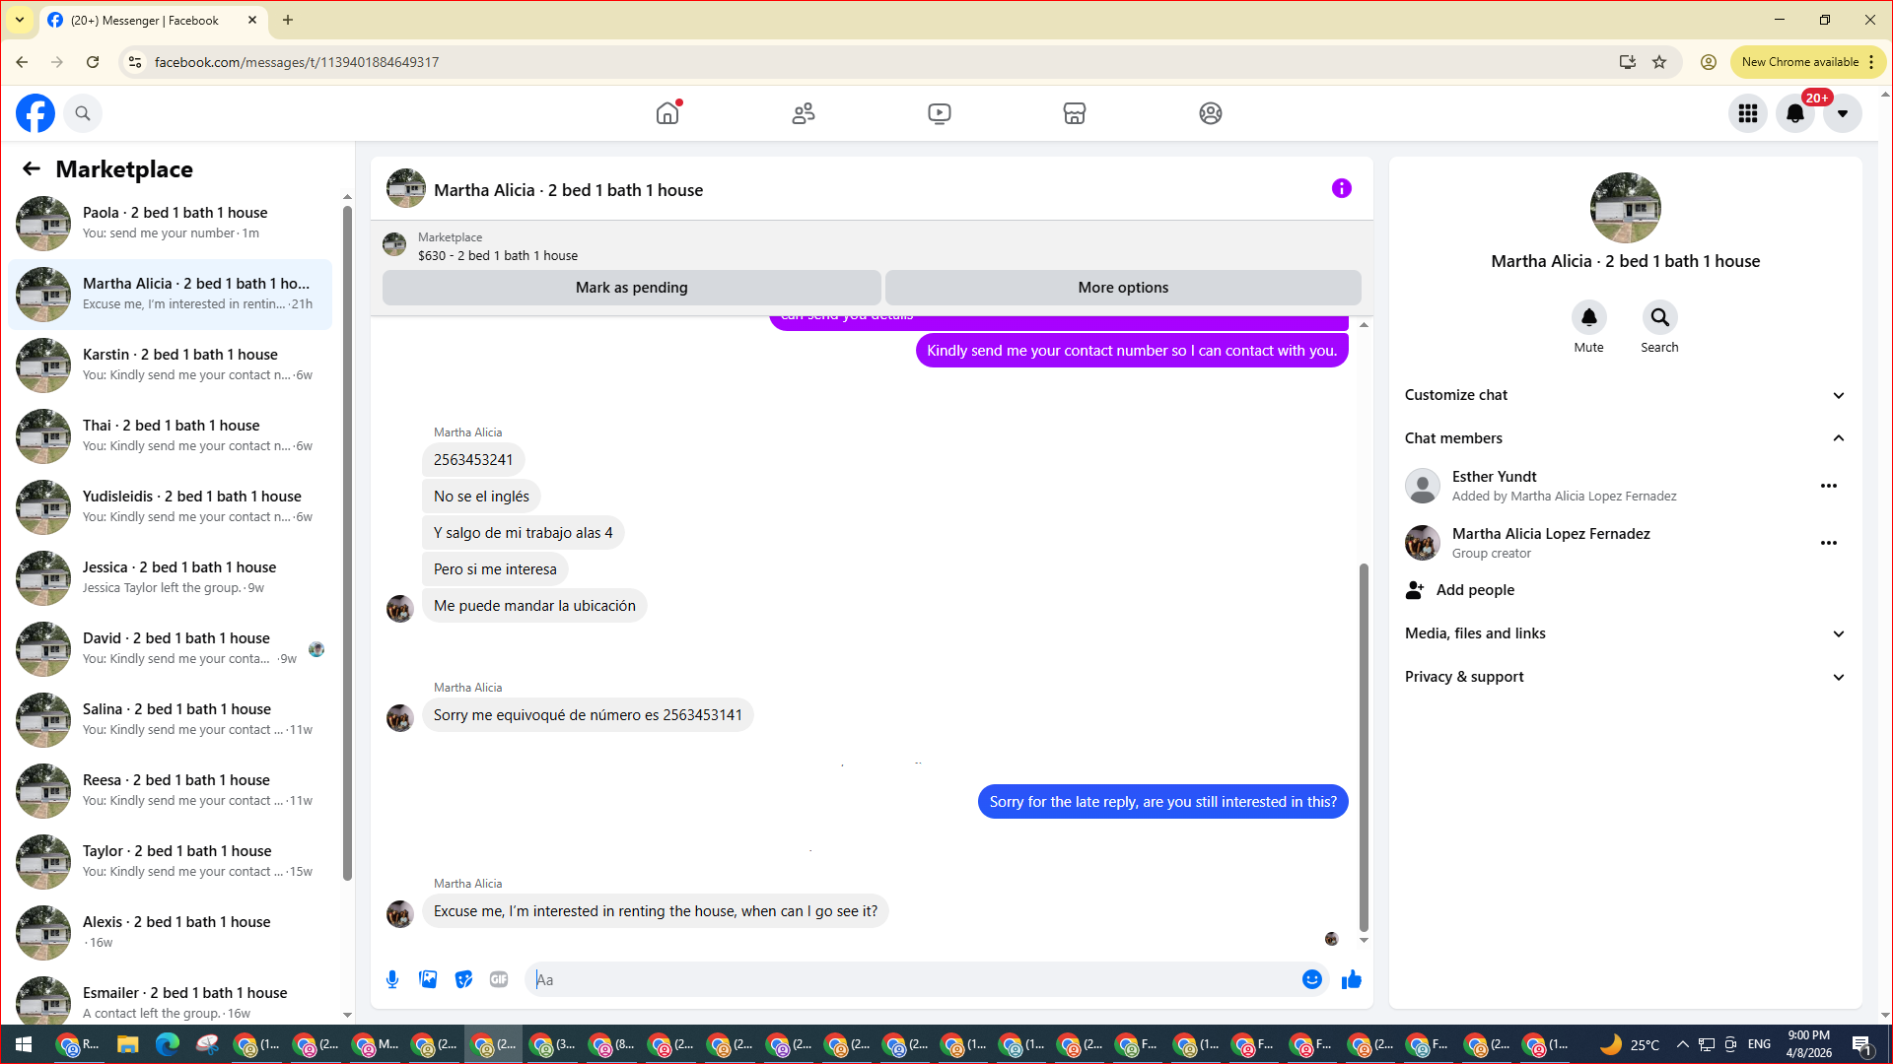Screen dimensions: 1893x1064
Task: Send a thumbs-up like
Action: click(1352, 979)
